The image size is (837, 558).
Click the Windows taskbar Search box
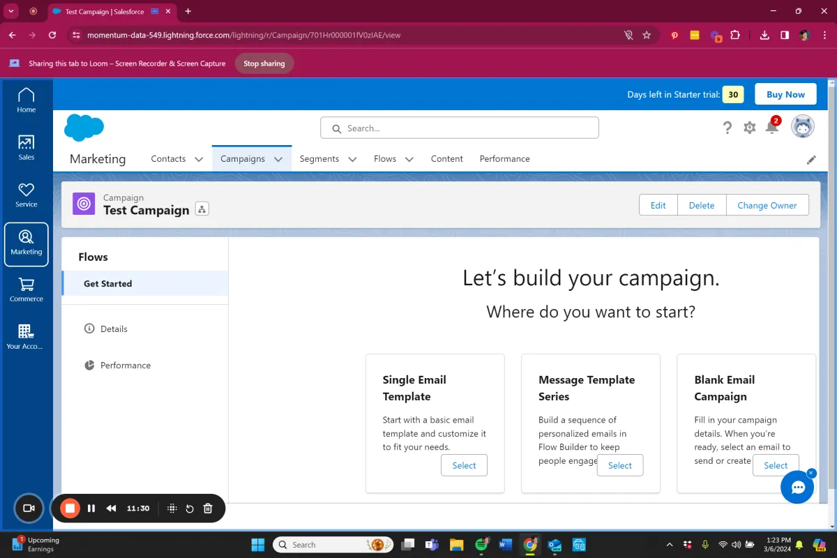(333, 545)
